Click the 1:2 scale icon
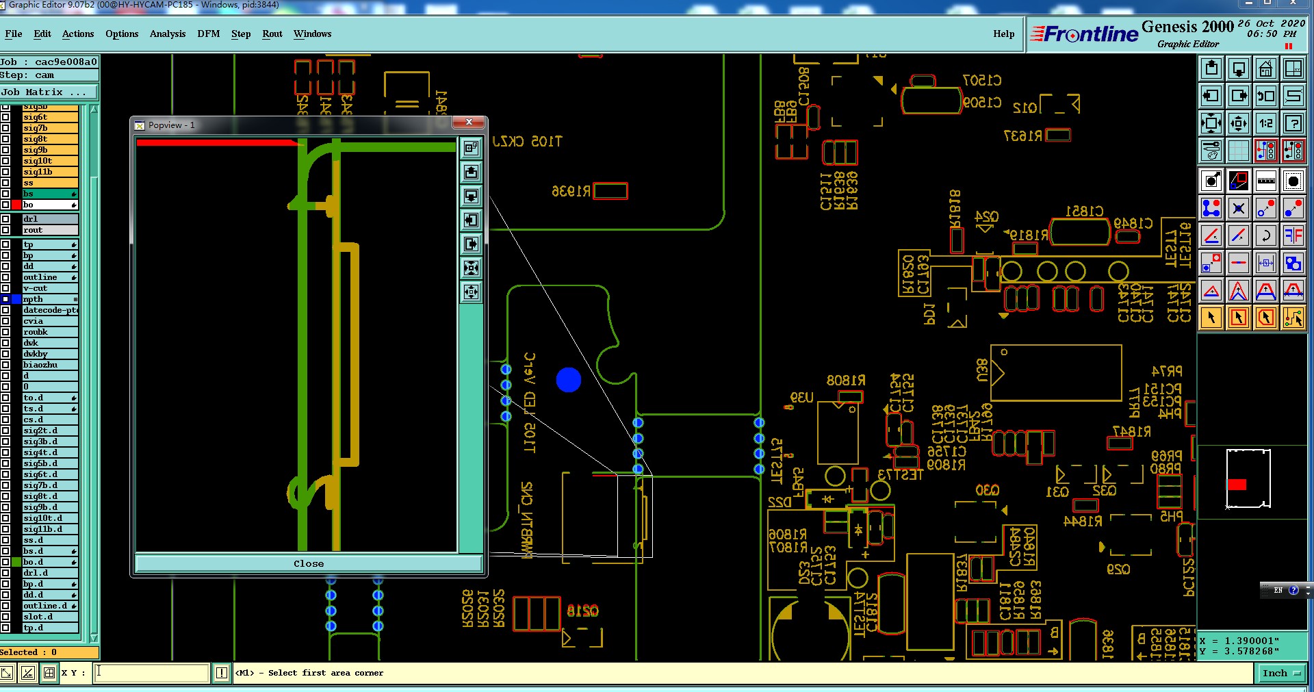Image resolution: width=1314 pixels, height=692 pixels. click(x=1266, y=123)
